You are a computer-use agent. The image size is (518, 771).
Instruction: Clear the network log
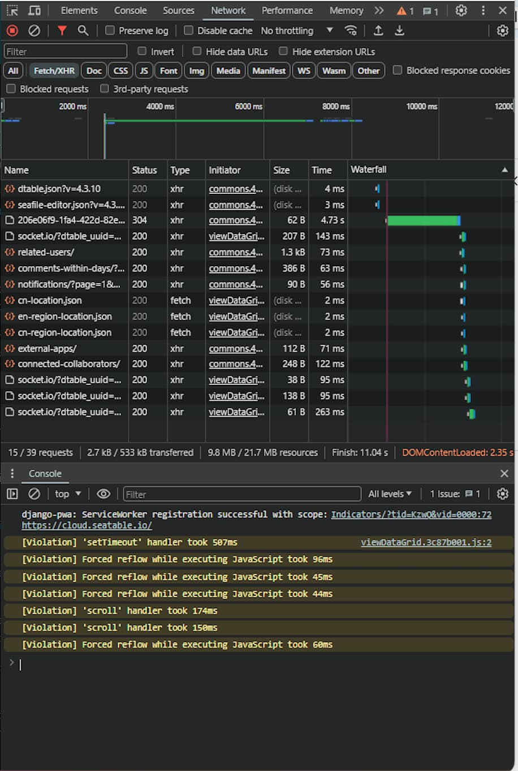(34, 31)
